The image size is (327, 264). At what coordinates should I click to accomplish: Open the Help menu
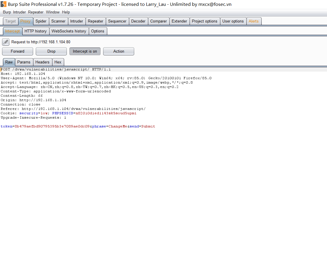pyautogui.click(x=66, y=12)
